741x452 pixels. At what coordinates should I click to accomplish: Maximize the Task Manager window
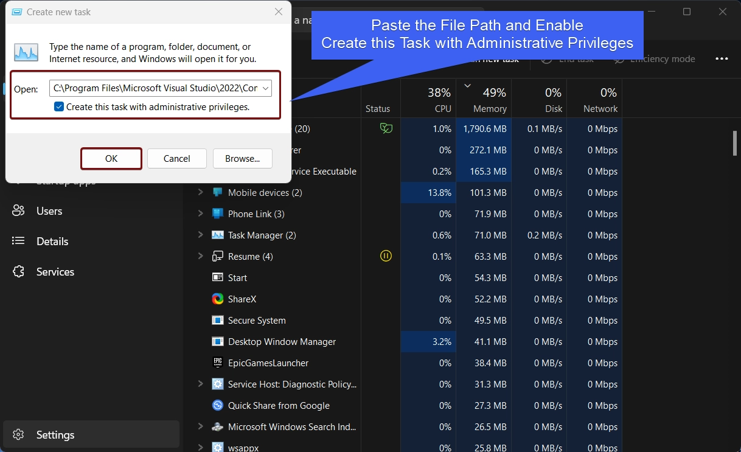(x=687, y=12)
